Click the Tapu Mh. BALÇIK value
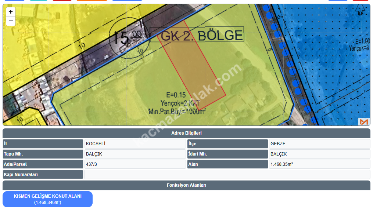 (x=135, y=154)
